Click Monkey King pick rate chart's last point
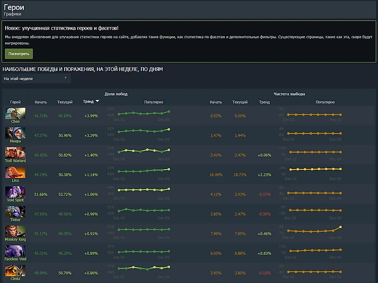Screen dimensions: 378x283 coord(341,227)
